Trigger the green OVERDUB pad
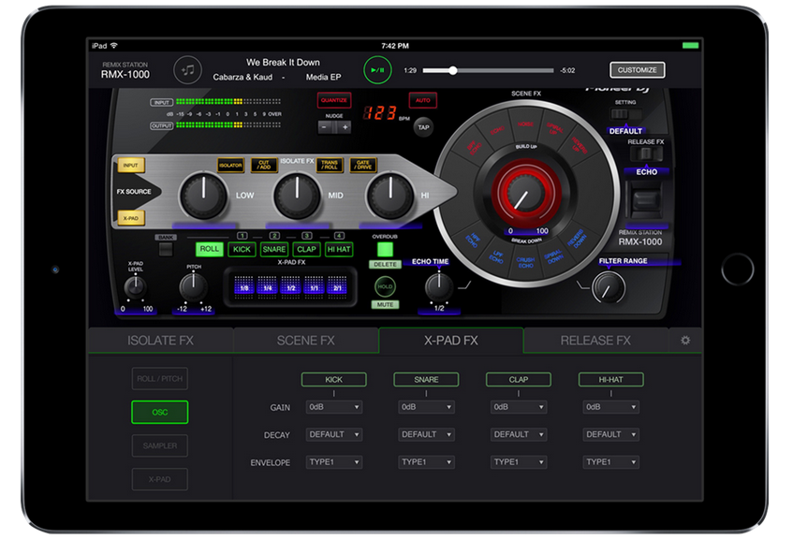793x539 pixels. [x=385, y=250]
